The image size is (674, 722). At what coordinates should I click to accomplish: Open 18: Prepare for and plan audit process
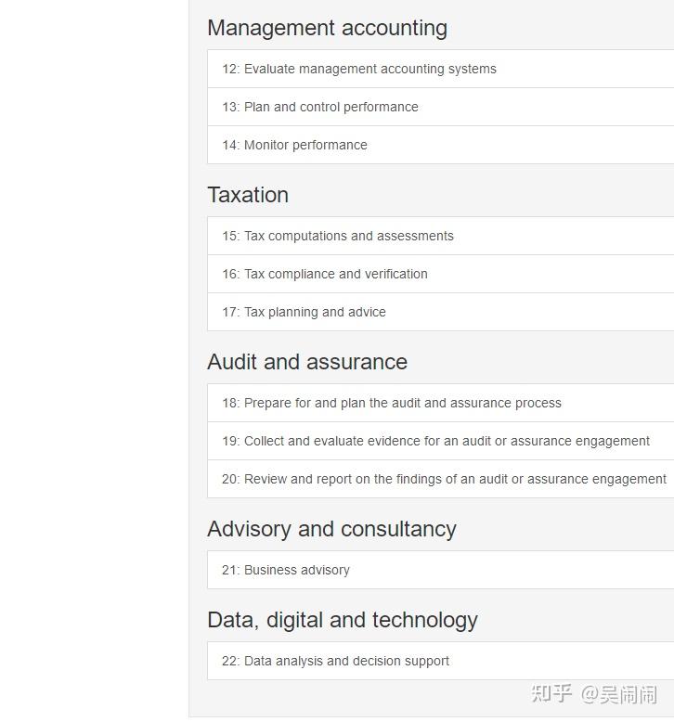[392, 403]
